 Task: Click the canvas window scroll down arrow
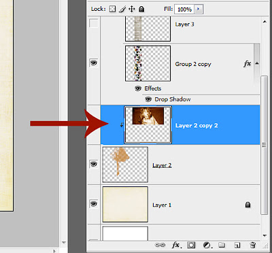(64, 242)
